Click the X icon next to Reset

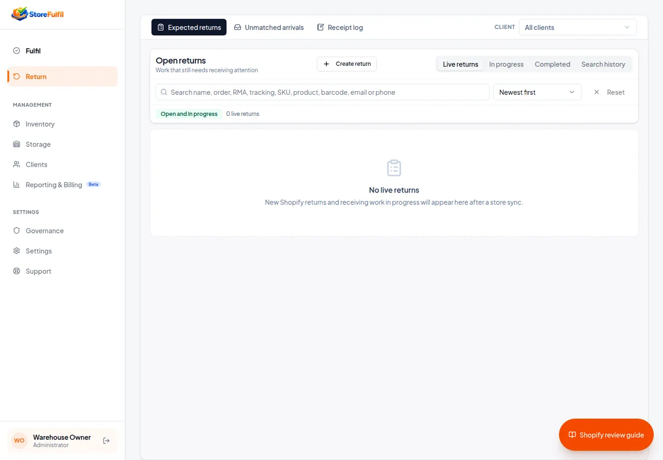(x=597, y=92)
